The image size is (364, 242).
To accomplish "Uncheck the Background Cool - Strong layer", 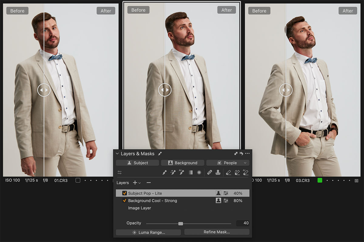I will pos(124,201).
